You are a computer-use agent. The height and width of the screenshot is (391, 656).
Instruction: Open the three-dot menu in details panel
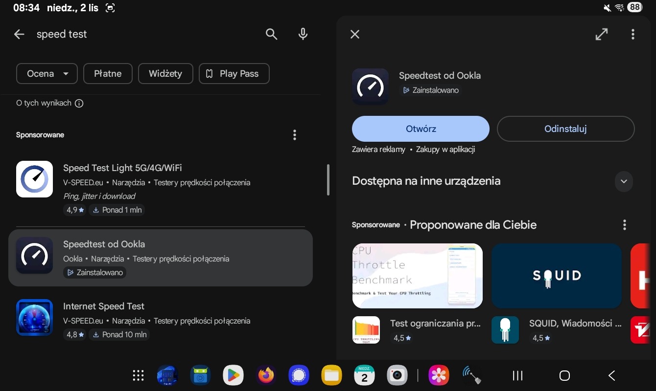tap(633, 34)
